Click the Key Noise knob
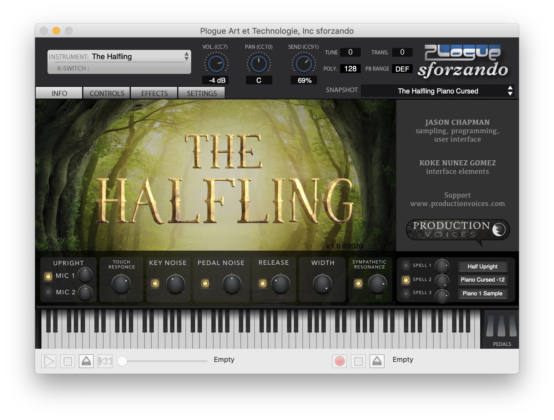 pyautogui.click(x=176, y=284)
